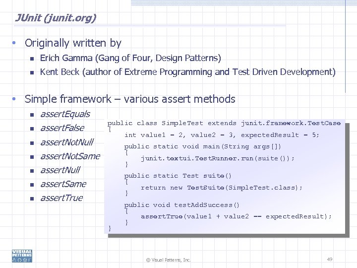Image resolution: width=357 pixels, height=268 pixels.
Task: Click the '© Visual Patterns, Inc.' footer text
Action: tap(168, 260)
